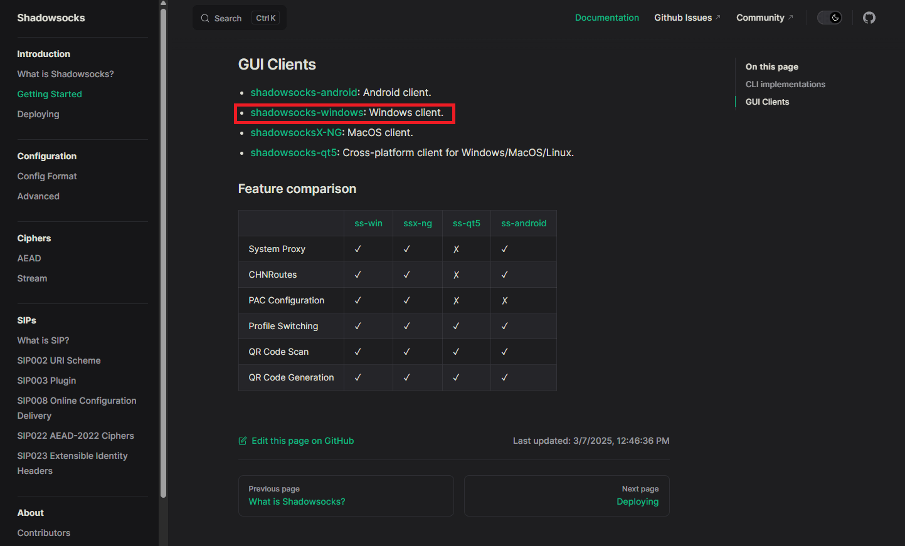Click the external arrow next to Community
The image size is (905, 546).
(x=790, y=18)
